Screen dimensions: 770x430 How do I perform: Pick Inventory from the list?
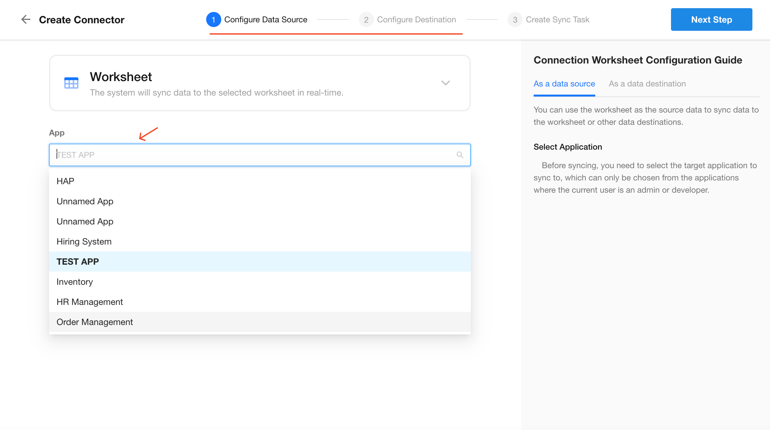(x=74, y=282)
